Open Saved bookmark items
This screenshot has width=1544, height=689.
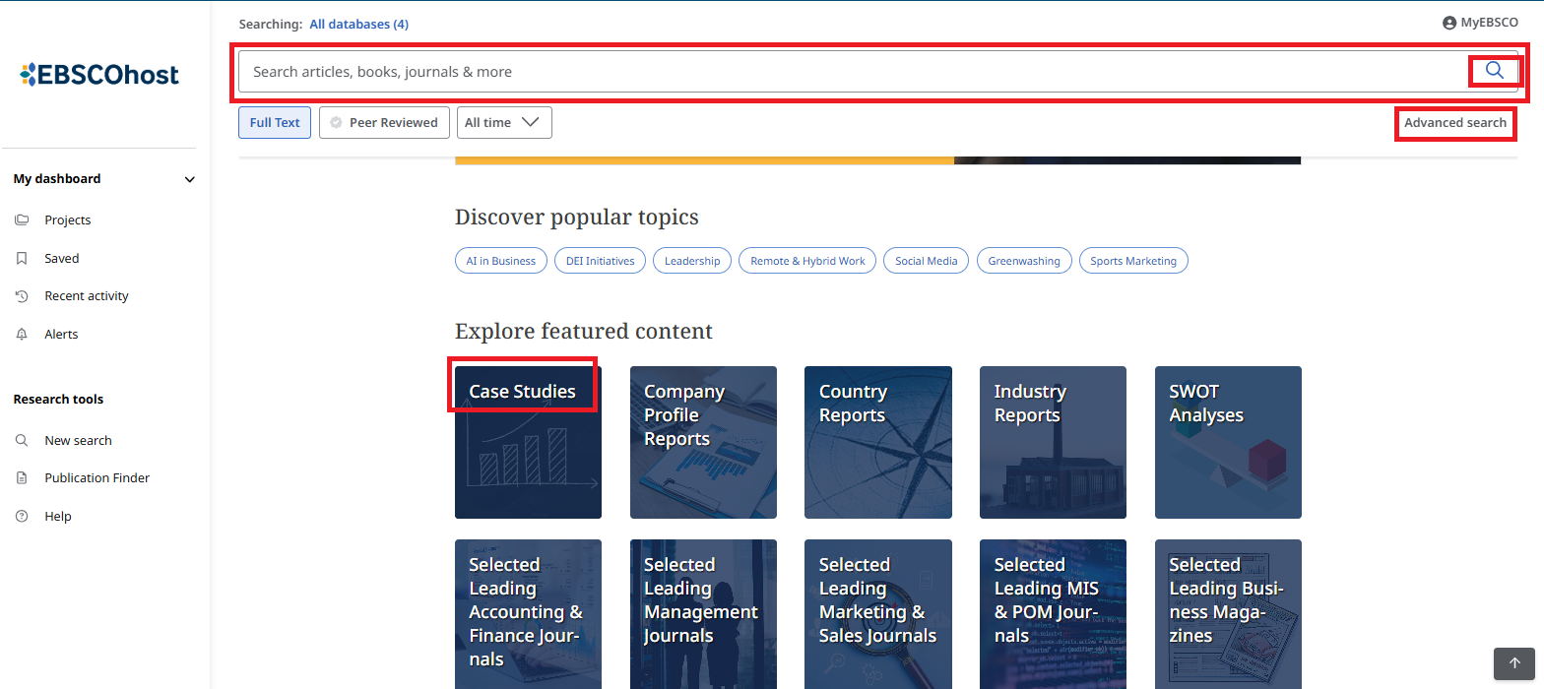pos(61,259)
